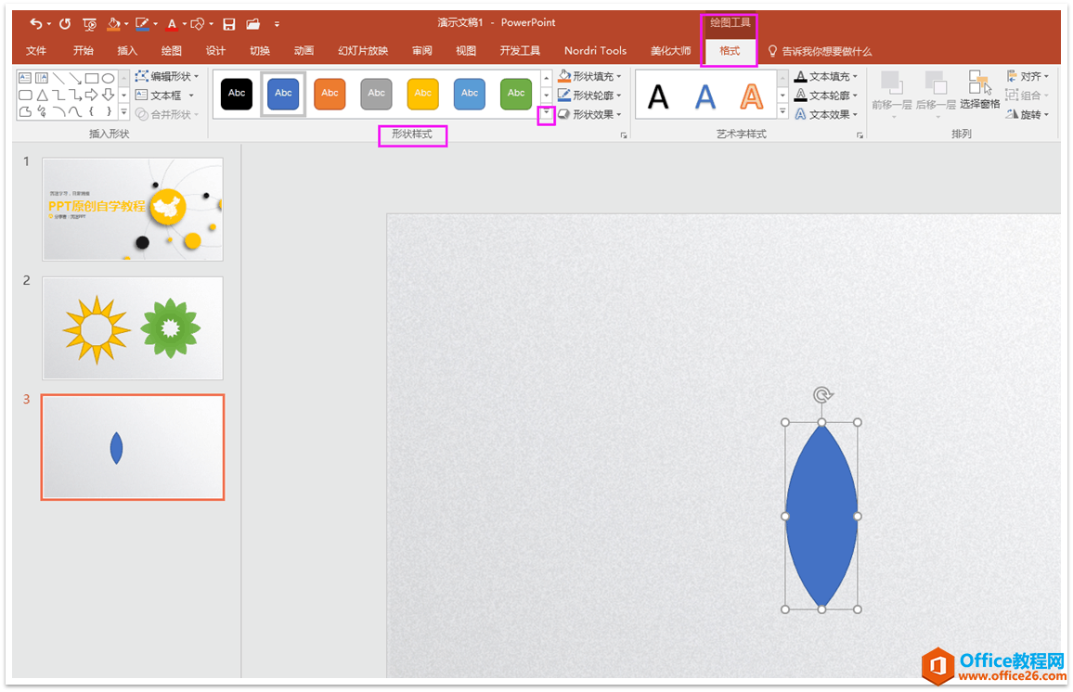Image resolution: width=1073 pixels, height=692 pixels.
Task: Expand the shape styles gallery More arrow
Action: [546, 113]
